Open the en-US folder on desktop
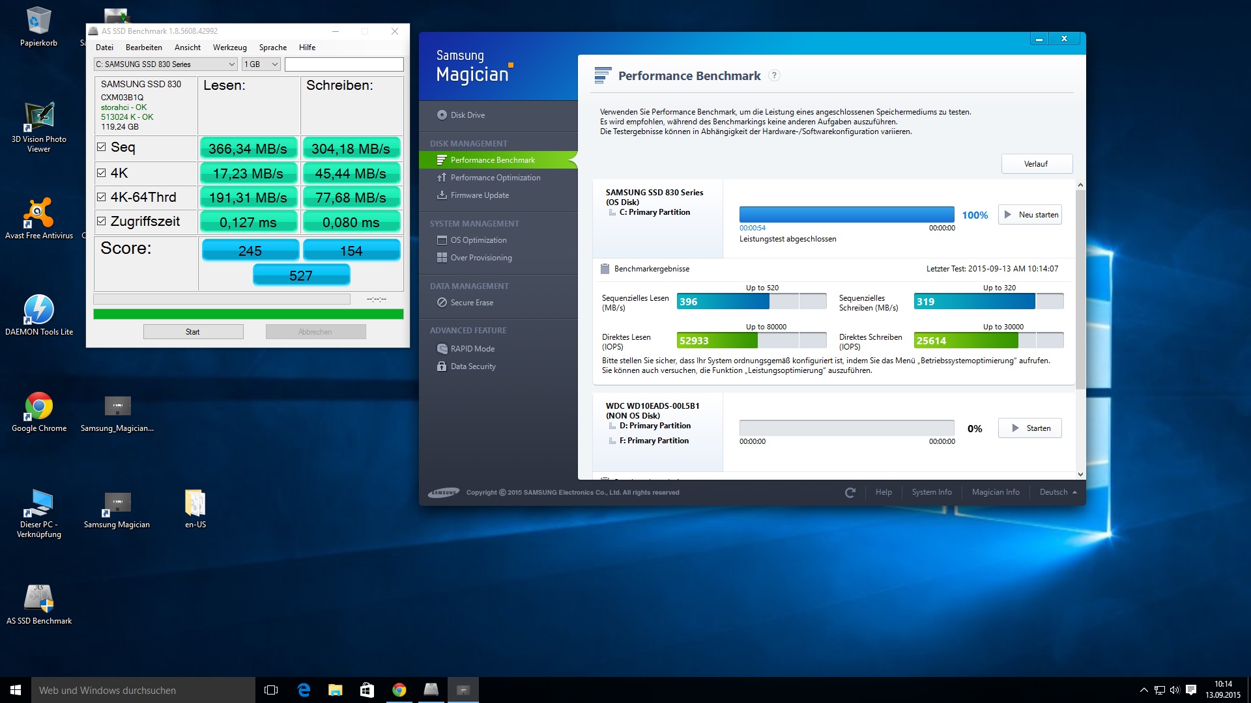Viewport: 1251px width, 703px height. (x=195, y=508)
